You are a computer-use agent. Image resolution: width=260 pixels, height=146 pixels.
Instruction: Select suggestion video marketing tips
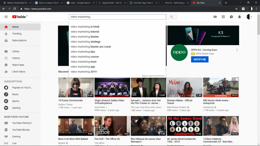point(117,52)
